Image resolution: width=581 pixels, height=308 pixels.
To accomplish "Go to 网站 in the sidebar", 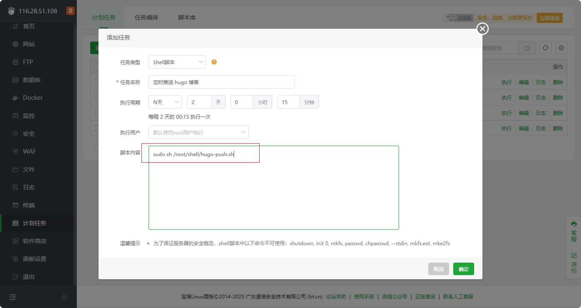I will [28, 44].
